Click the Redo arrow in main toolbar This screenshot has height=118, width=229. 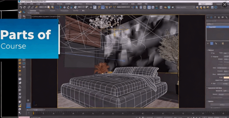[x=24, y=7]
